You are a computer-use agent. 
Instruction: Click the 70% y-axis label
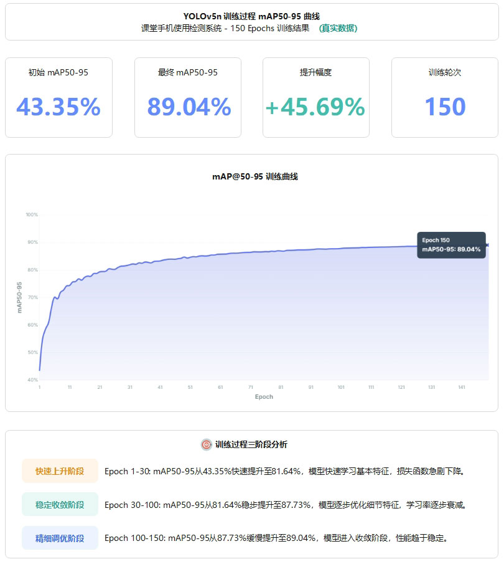coord(33,297)
